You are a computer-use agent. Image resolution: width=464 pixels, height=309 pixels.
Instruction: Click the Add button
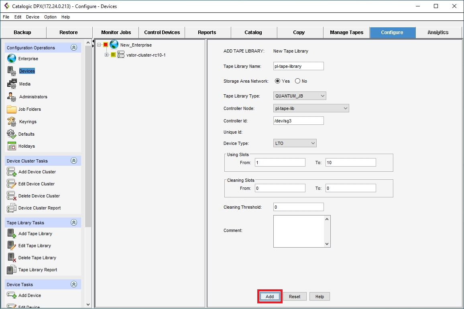(270, 297)
